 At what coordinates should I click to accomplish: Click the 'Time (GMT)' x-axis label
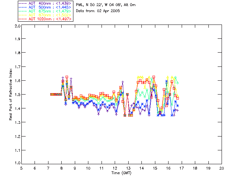coord(121,173)
